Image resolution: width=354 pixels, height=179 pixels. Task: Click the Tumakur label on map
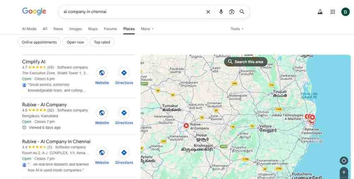[x=171, y=108]
